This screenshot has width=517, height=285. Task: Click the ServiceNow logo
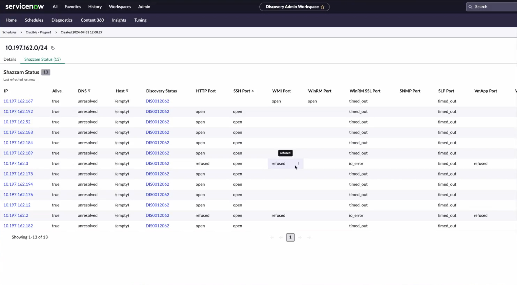24,6
